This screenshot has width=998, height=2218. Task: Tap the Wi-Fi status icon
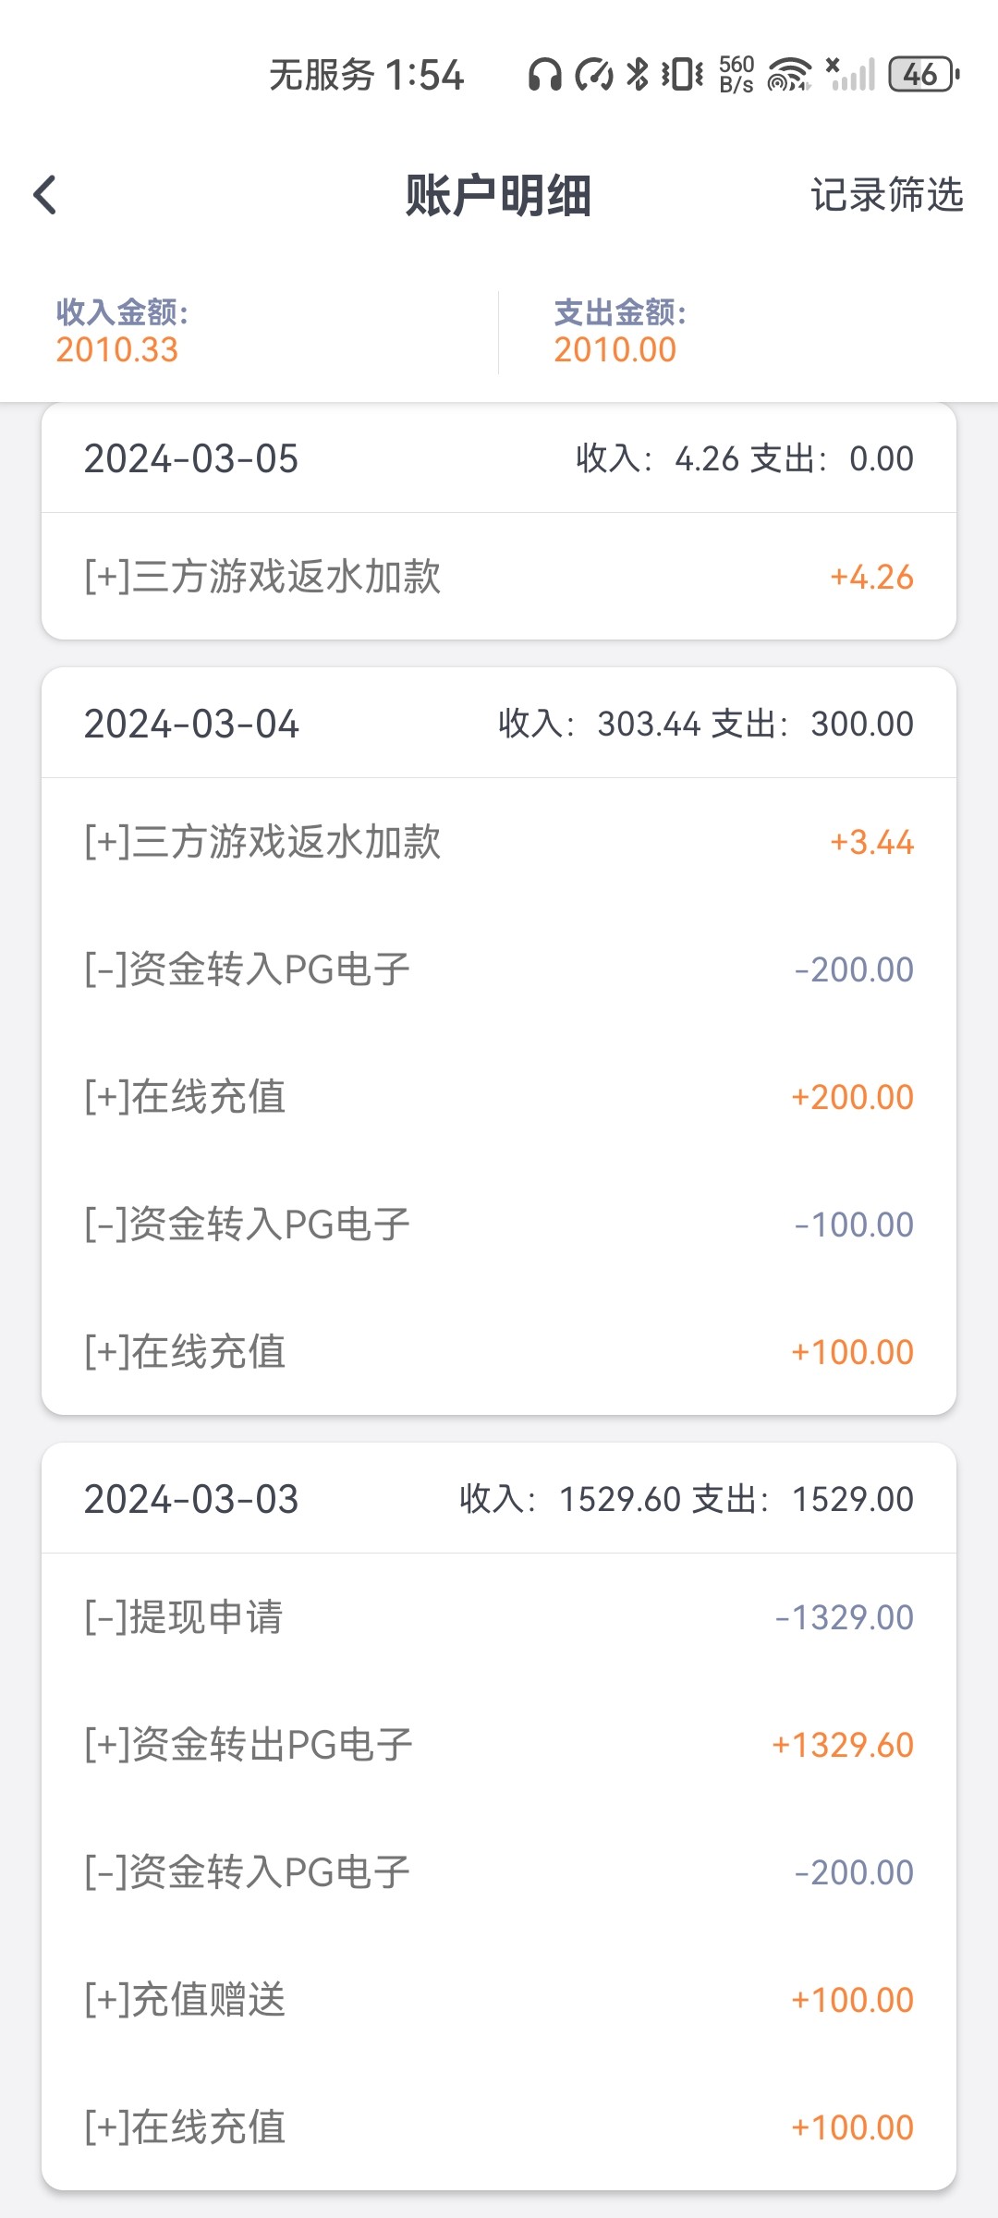[788, 75]
